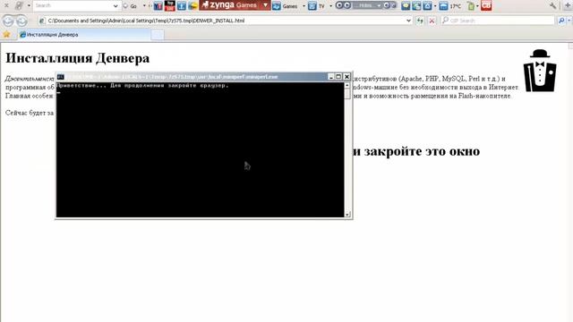573x322 pixels.
Task: Maximize the miniperl.exe console window
Action: pos(338,77)
